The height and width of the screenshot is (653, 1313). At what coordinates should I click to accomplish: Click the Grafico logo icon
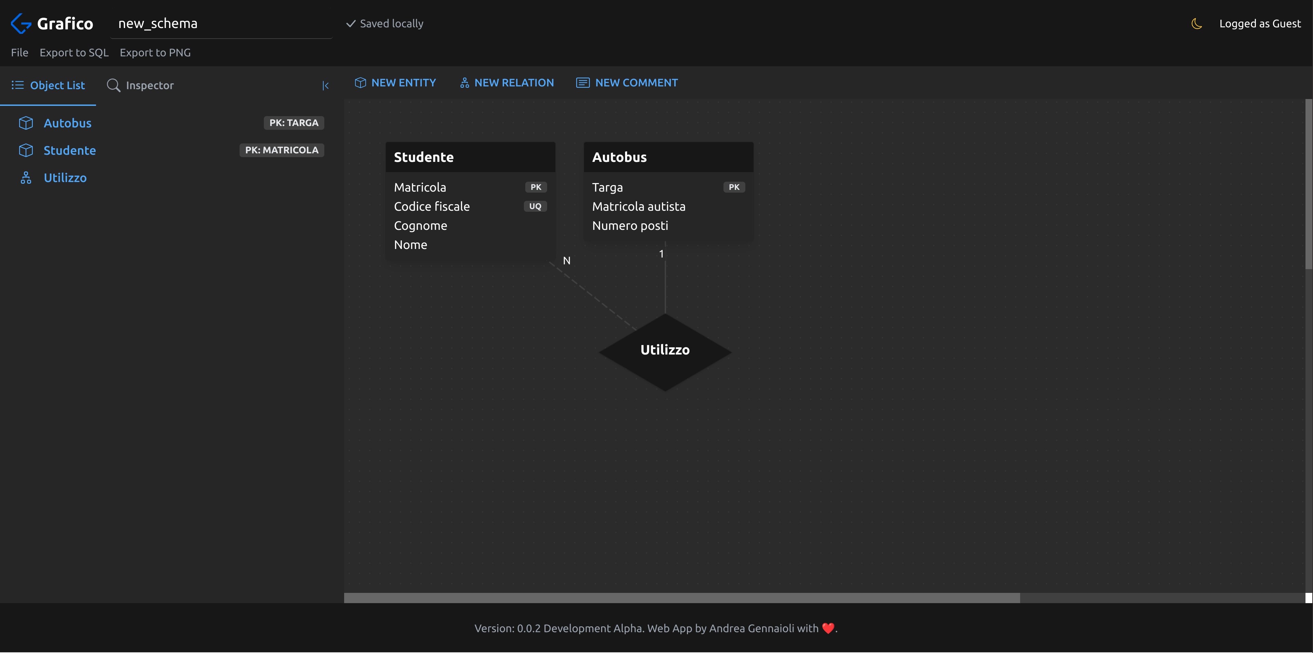pos(21,24)
